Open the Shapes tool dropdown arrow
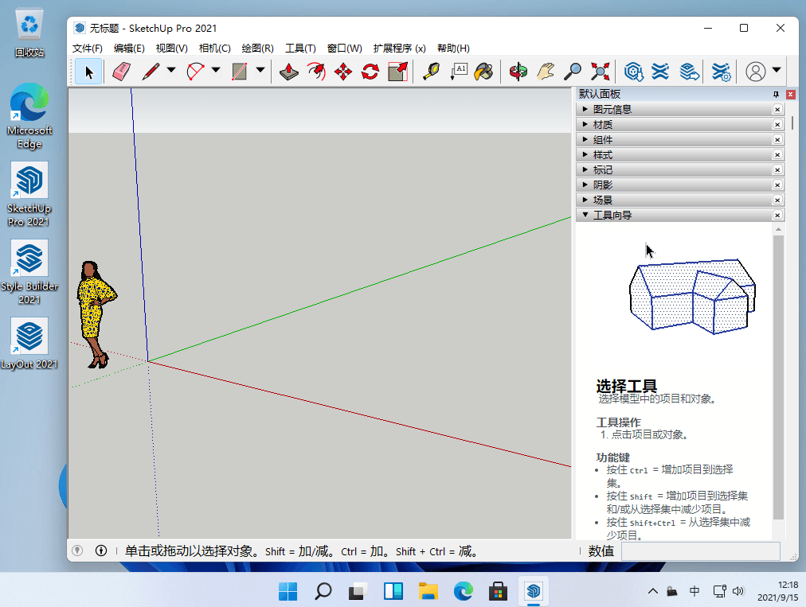806x607 pixels. pyautogui.click(x=260, y=70)
